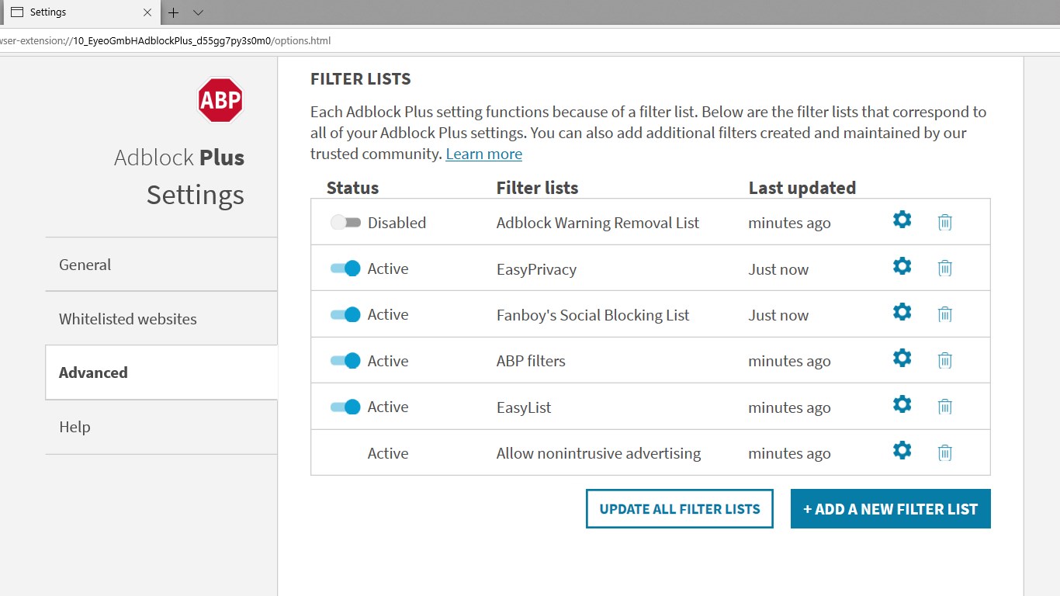This screenshot has height=596, width=1060.
Task: Enable the Adblock Warning Removal List toggle
Action: coord(345,221)
